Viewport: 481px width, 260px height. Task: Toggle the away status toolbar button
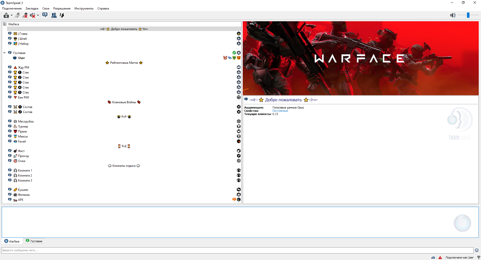(17, 15)
